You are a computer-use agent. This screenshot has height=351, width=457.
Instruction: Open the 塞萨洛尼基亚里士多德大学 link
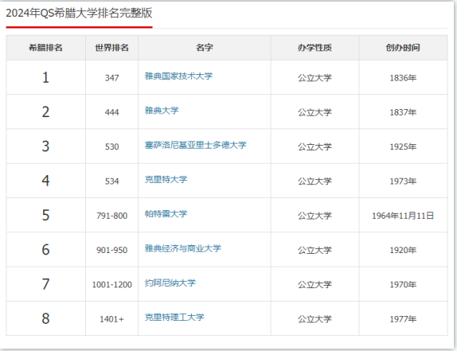click(196, 145)
